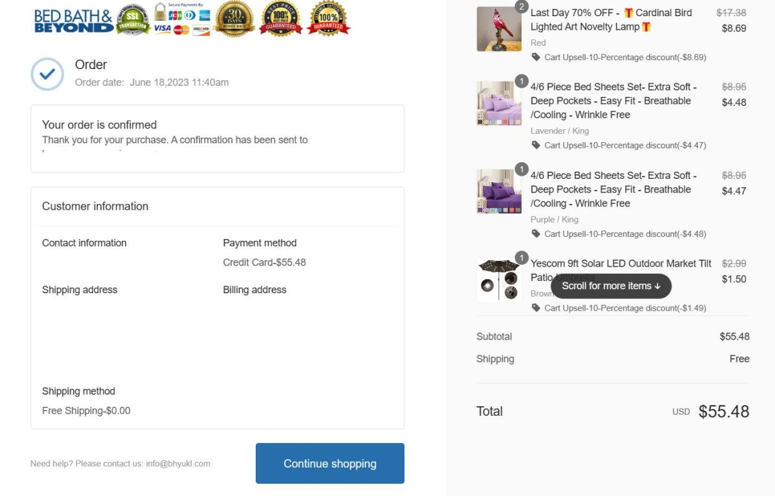Click the VISA card logo
This screenshot has height=496, width=775.
(162, 29)
